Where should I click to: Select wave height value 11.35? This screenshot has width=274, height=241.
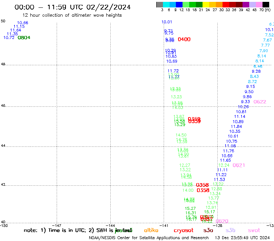coord(12,34)
